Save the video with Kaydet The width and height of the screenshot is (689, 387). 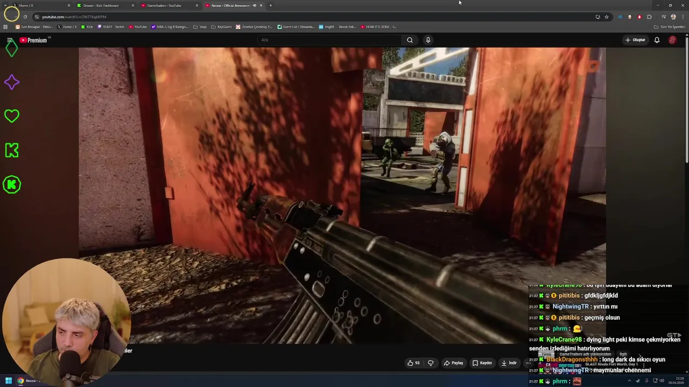(482, 363)
